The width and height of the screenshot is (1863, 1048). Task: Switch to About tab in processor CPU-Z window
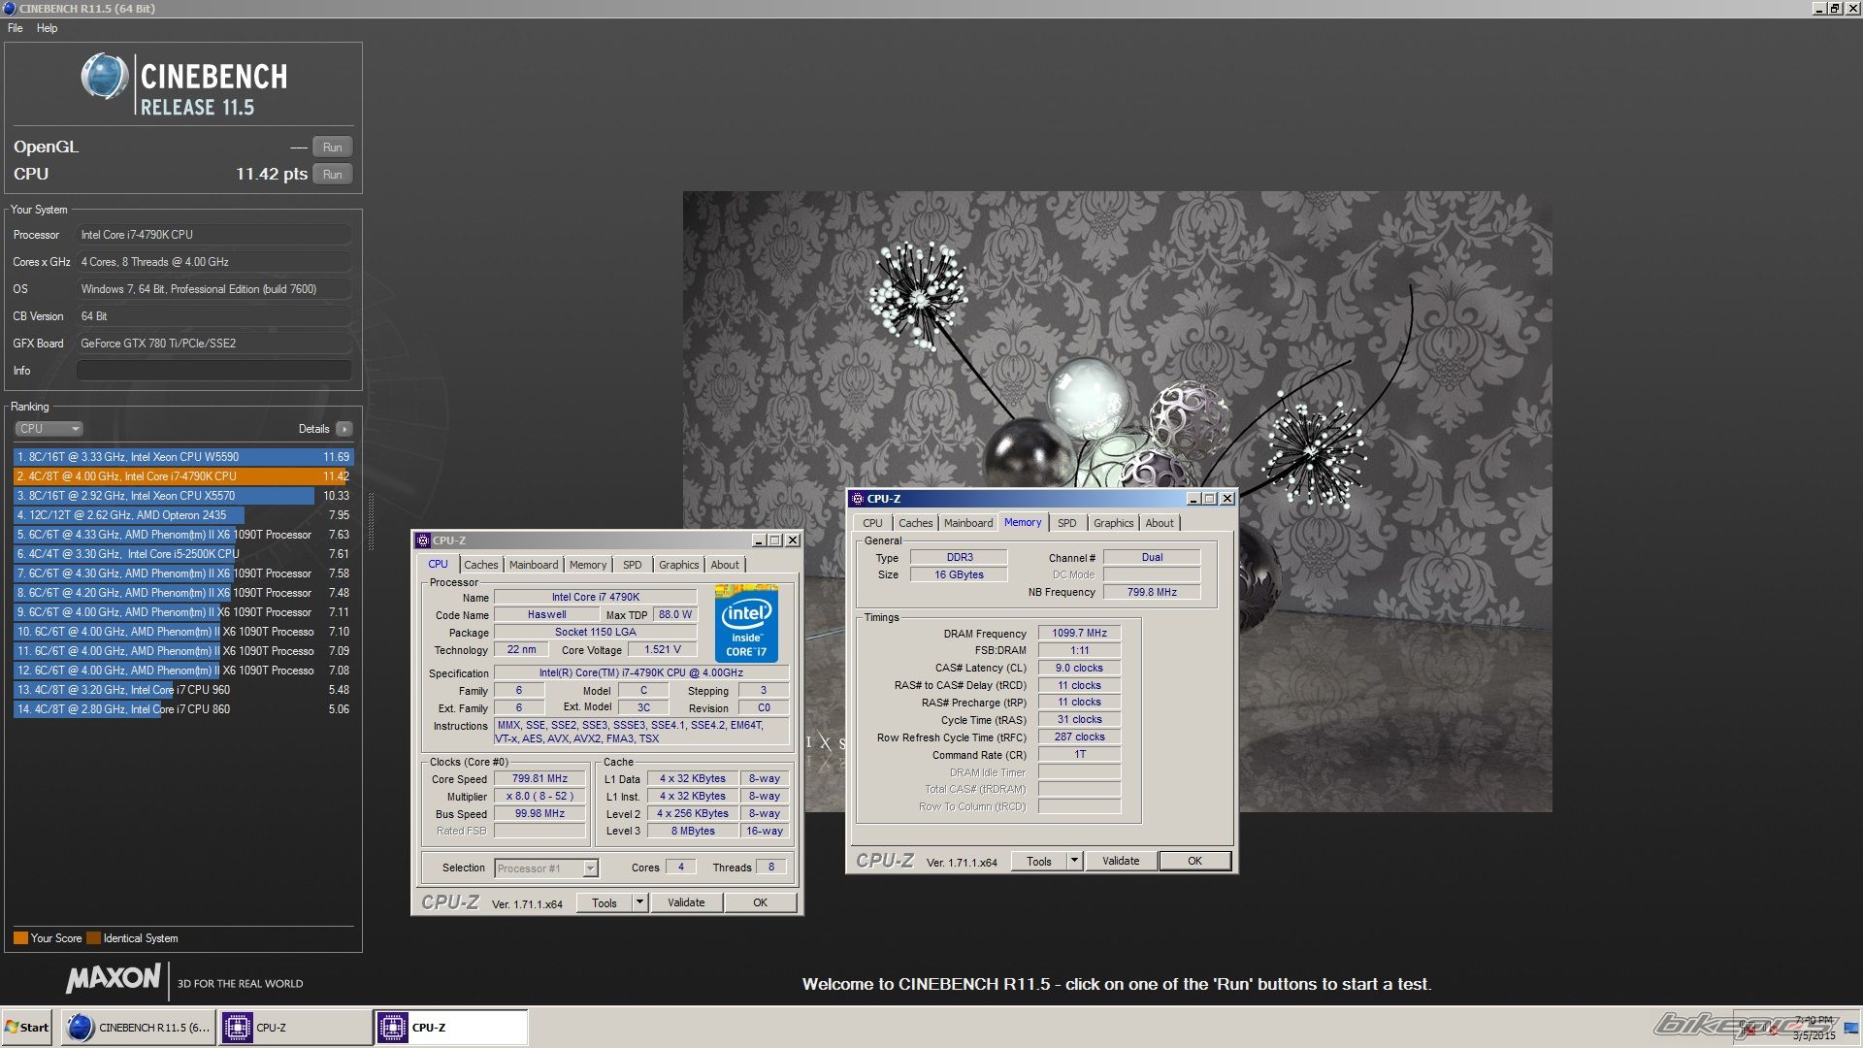[x=725, y=565]
